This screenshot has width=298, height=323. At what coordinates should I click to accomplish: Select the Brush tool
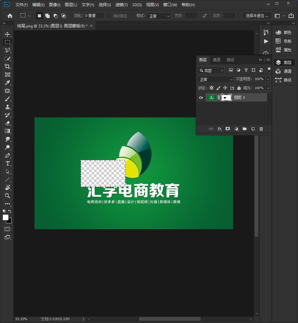[x=7, y=99]
